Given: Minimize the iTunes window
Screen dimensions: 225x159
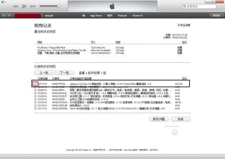Looking at the screenshot, I should pyautogui.click(x=207, y=2).
